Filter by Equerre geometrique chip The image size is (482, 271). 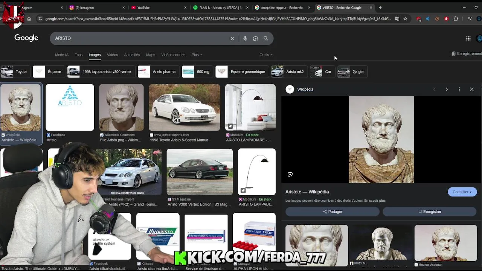(x=242, y=72)
